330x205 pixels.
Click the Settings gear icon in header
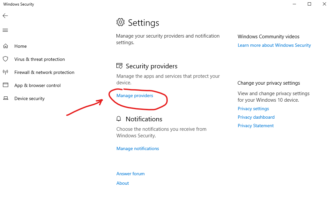[x=120, y=22]
